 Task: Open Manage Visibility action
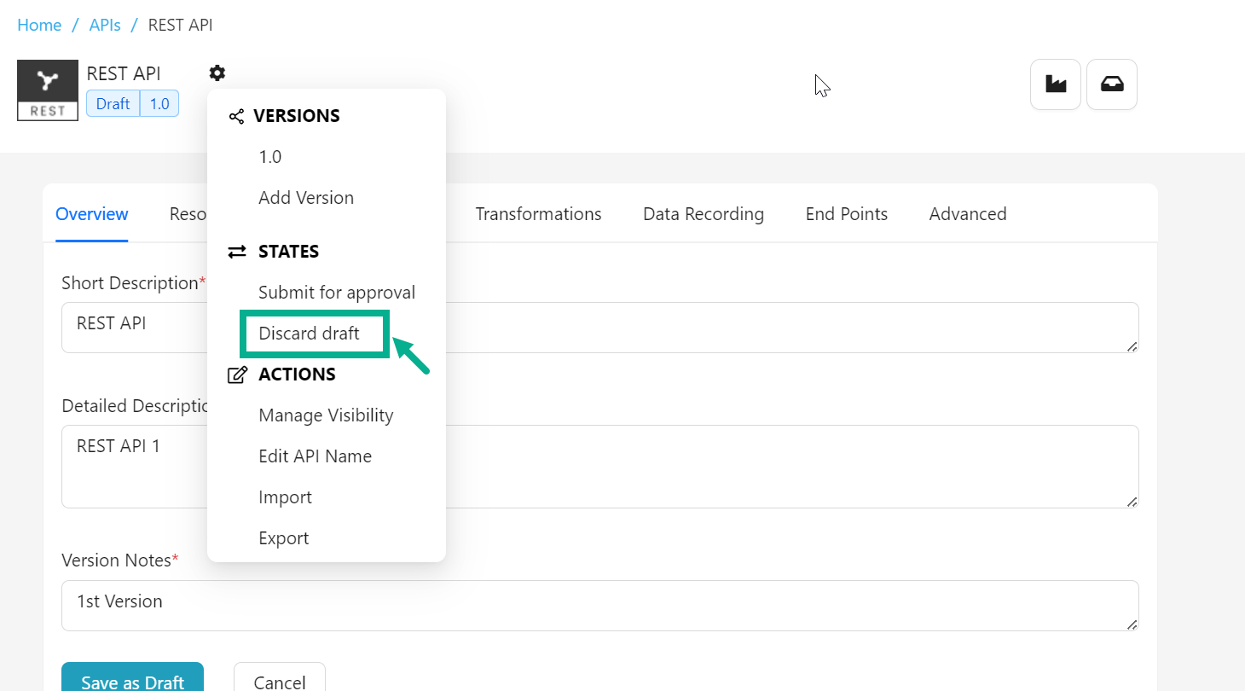pos(326,415)
